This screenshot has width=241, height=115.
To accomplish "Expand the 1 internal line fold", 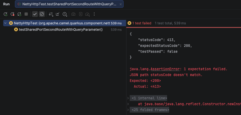I will (x=149, y=98).
